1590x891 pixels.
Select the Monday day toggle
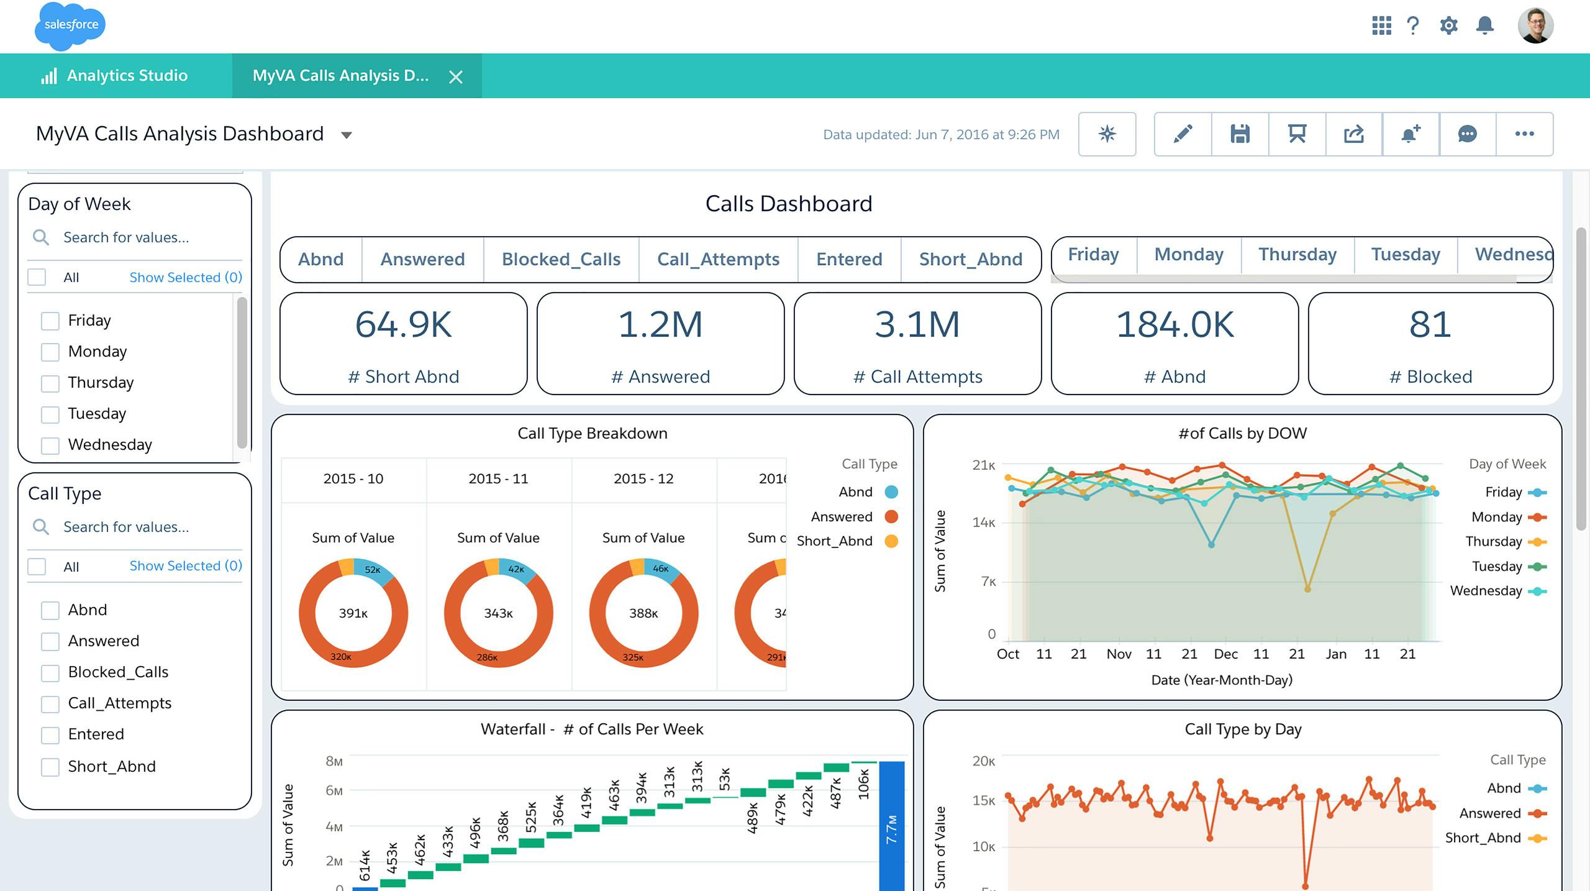pyautogui.click(x=1189, y=255)
